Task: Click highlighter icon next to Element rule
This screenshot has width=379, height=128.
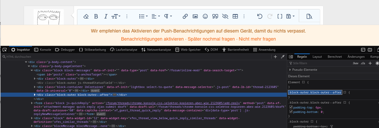Action: (x=303, y=82)
